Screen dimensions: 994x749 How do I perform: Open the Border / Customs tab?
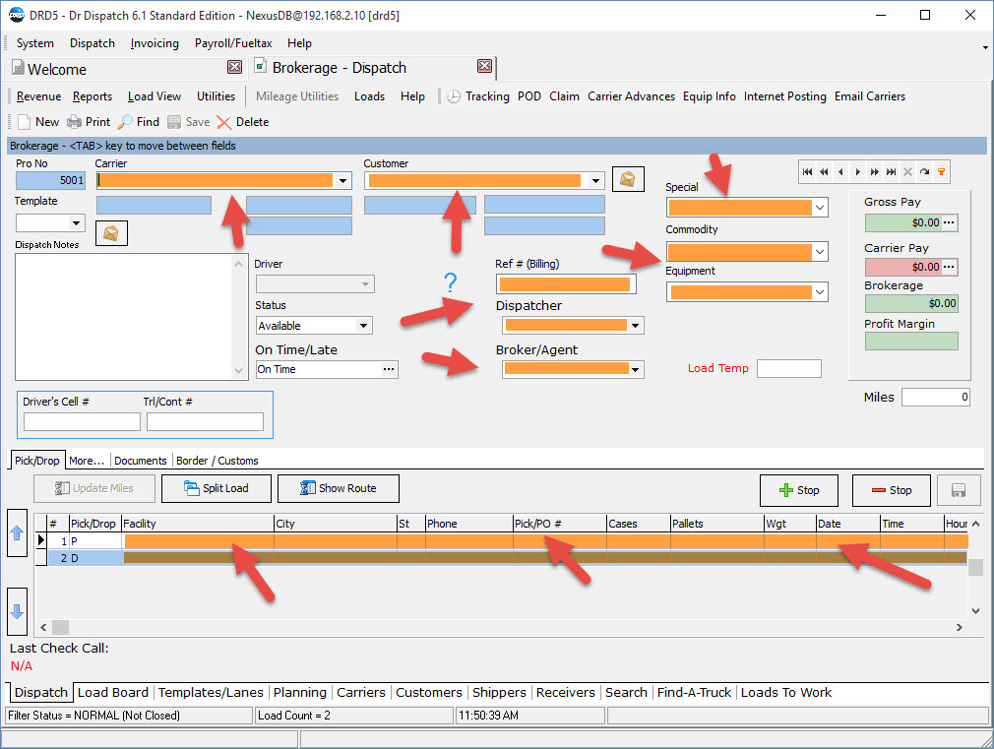[217, 461]
